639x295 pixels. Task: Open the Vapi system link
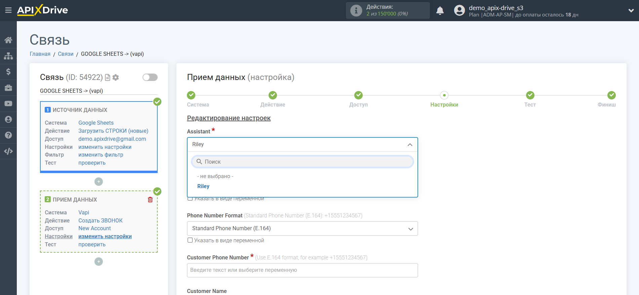[x=84, y=213]
